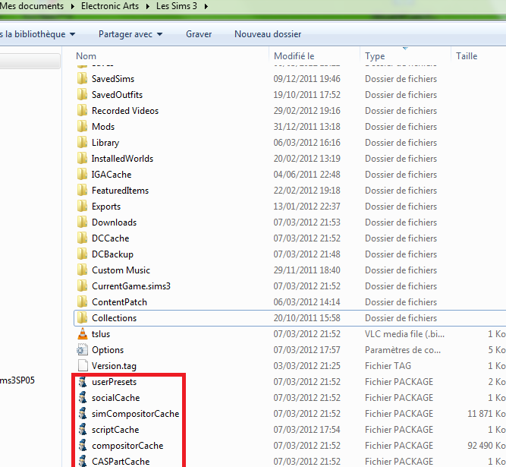Viewport: 506px width, 467px height.
Task: Open the library dropdown in the toolbar
Action: tap(72, 34)
